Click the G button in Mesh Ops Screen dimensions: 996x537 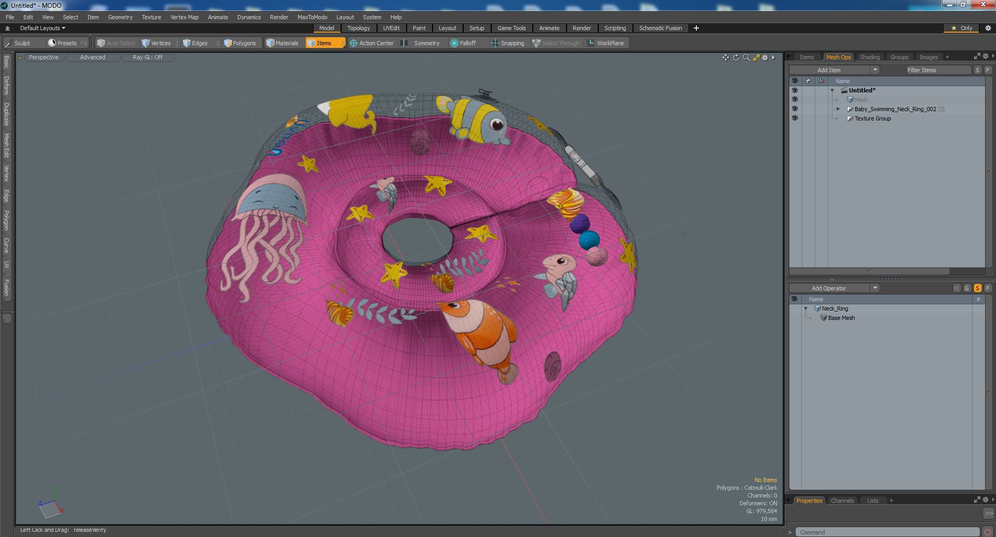967,288
